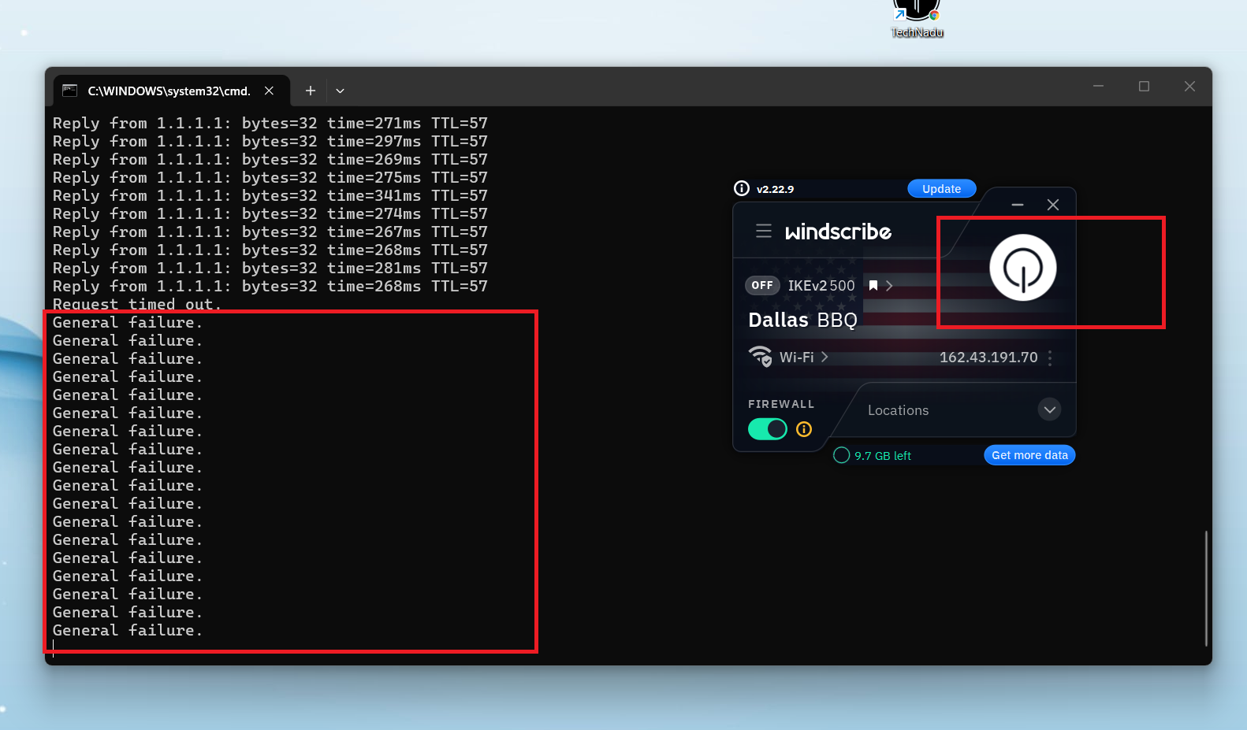Click the Wi-Fi network shield icon

tap(760, 356)
